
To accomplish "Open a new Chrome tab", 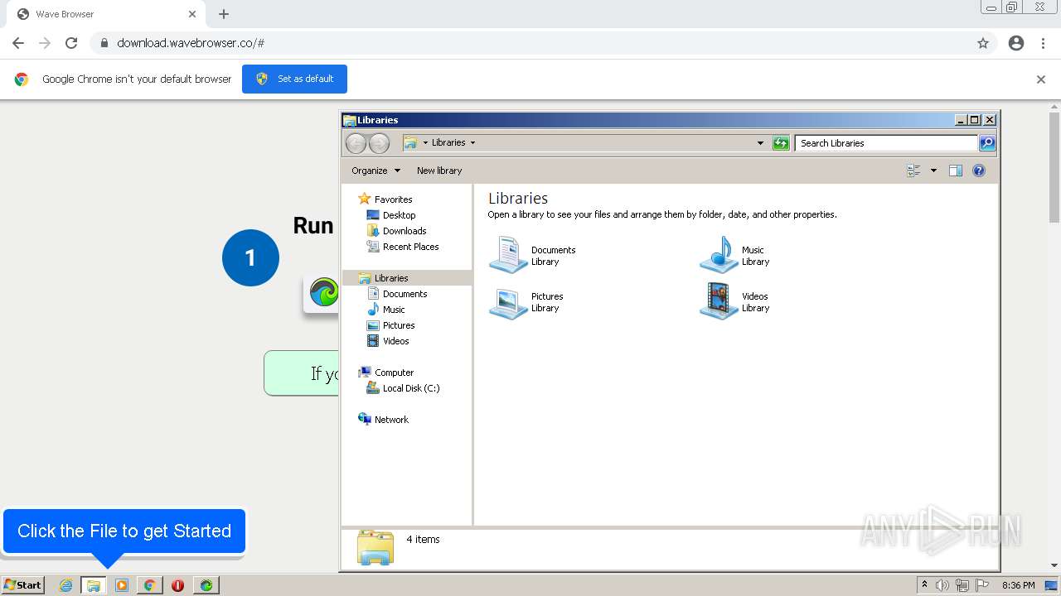I will click(224, 14).
